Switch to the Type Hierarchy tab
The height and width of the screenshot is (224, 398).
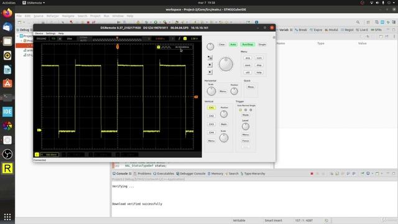pyautogui.click(x=252, y=174)
